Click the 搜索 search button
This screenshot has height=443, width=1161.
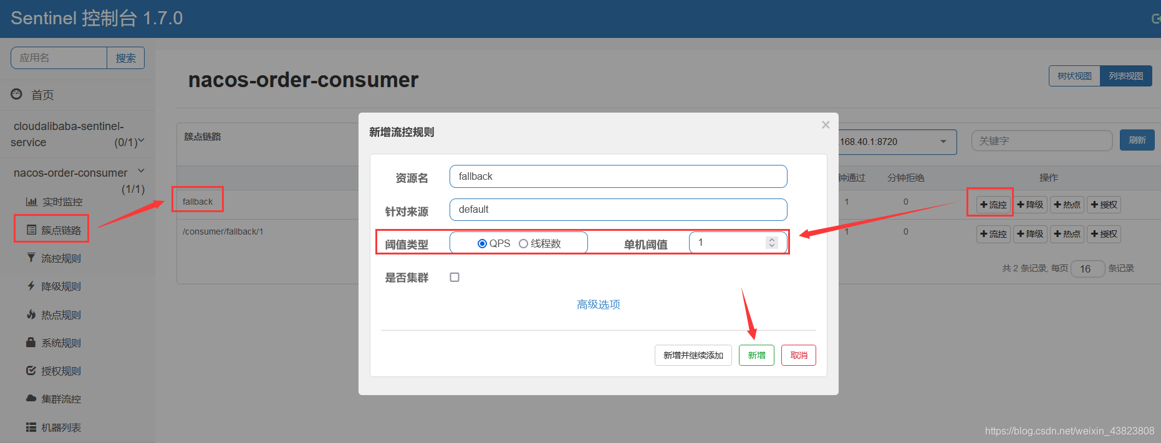[126, 58]
